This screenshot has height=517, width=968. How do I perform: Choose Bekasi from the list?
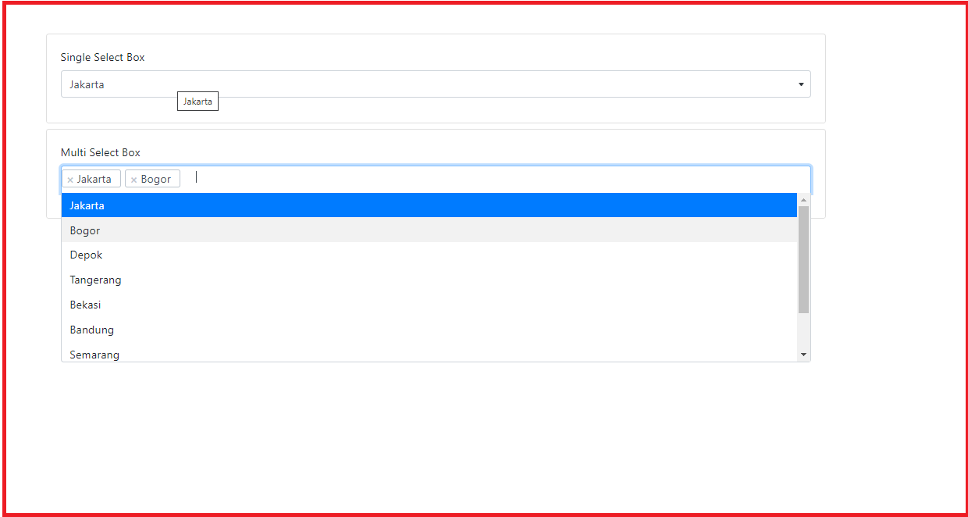[x=429, y=305]
